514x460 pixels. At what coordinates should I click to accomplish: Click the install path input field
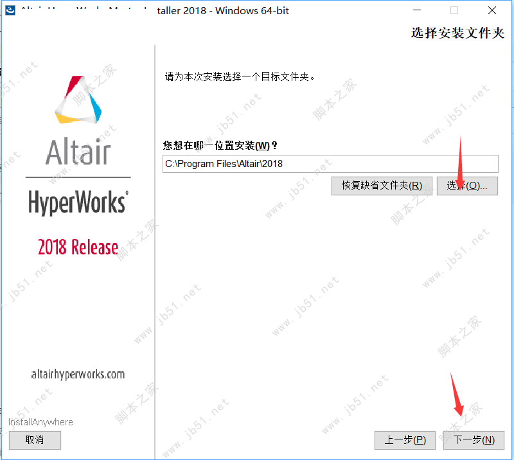(x=330, y=164)
